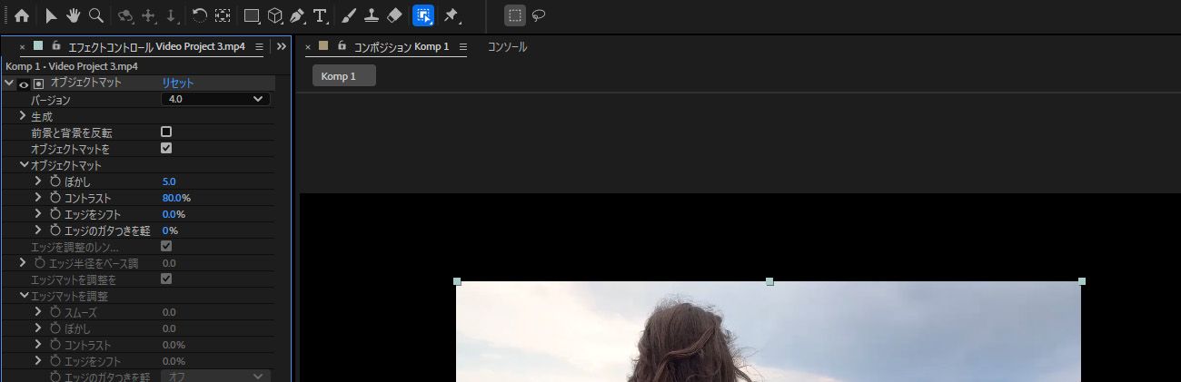Image resolution: width=1181 pixels, height=382 pixels.
Task: Select the Pan Behind anchor point tool
Action: [x=223, y=15]
